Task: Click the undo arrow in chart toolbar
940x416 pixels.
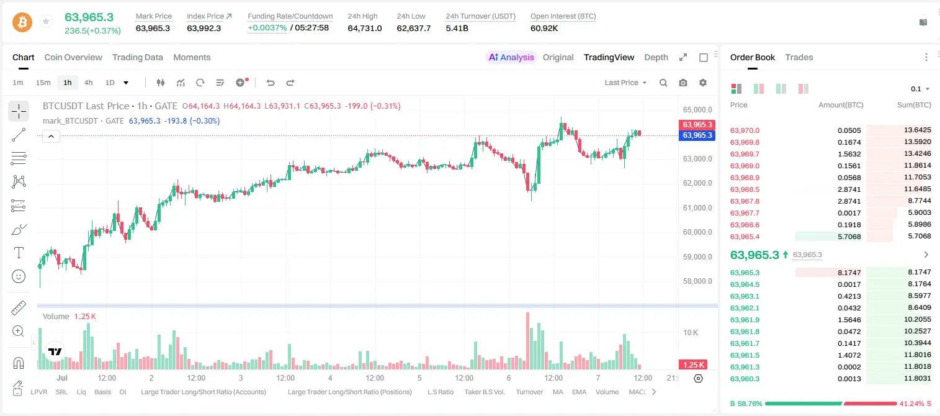Action: [270, 83]
